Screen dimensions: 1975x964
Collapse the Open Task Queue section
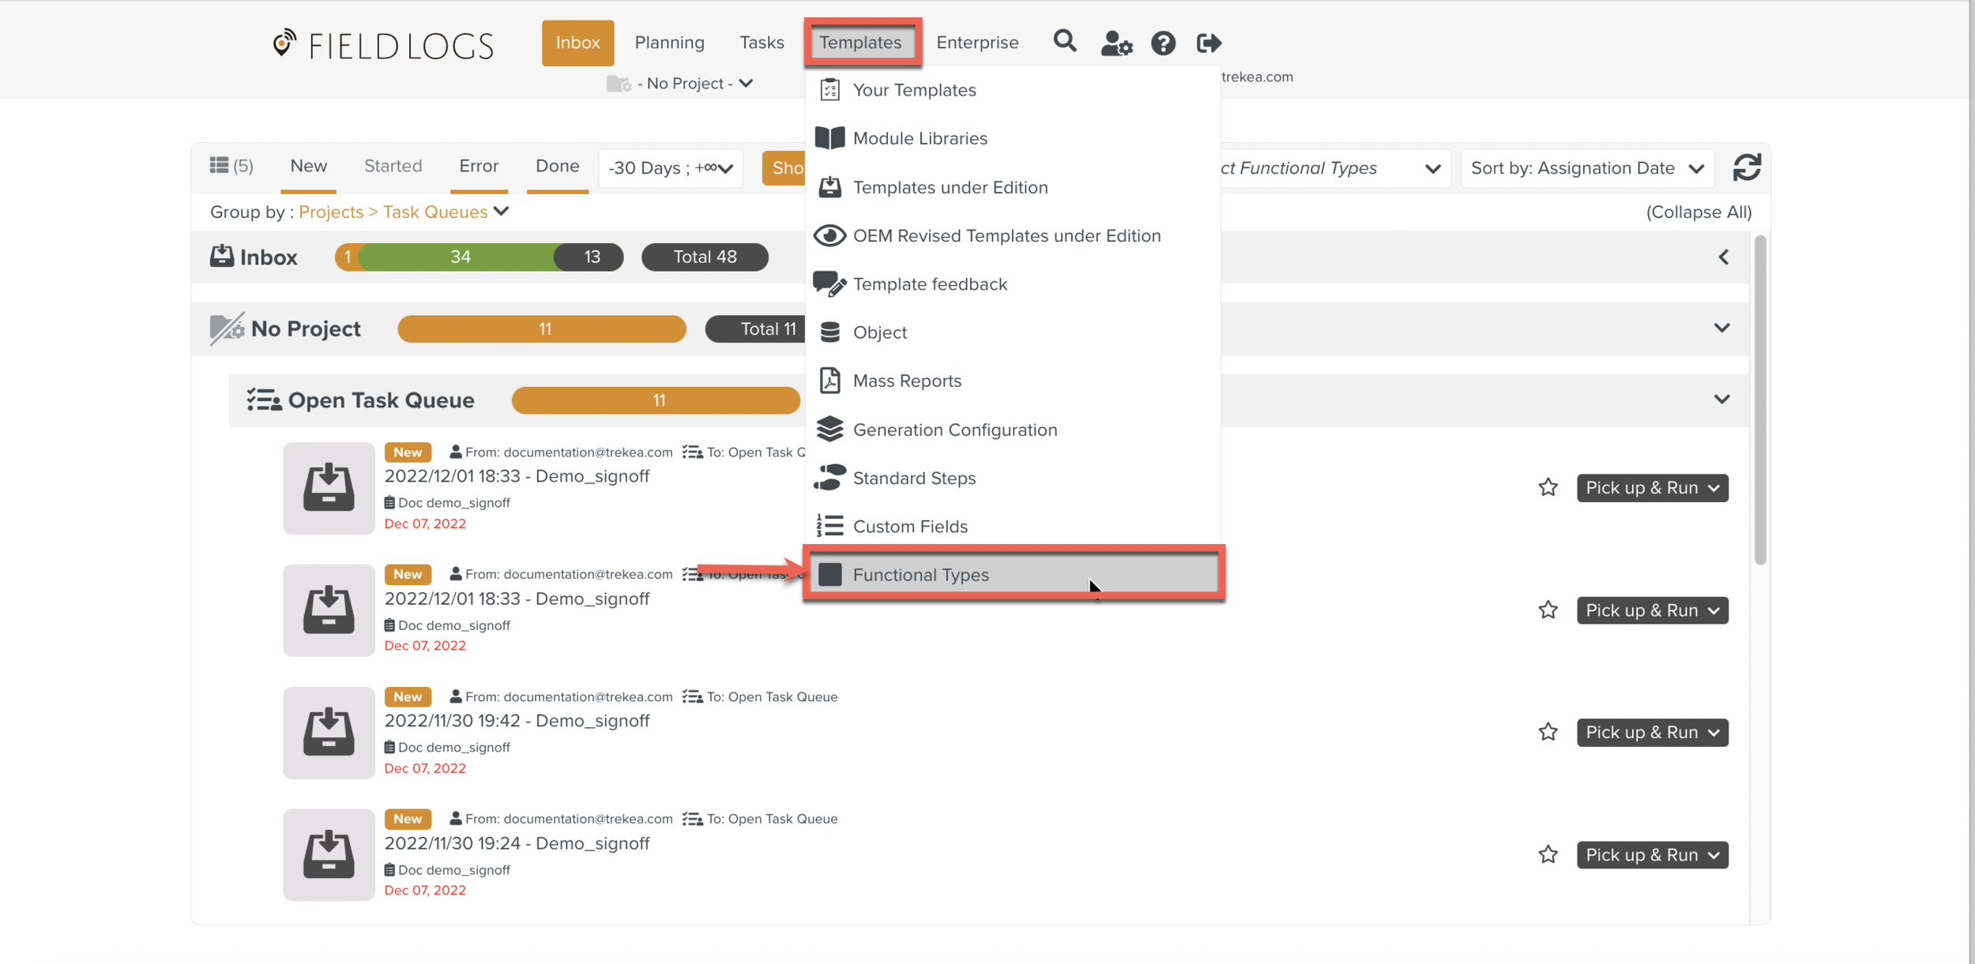[x=1721, y=399]
